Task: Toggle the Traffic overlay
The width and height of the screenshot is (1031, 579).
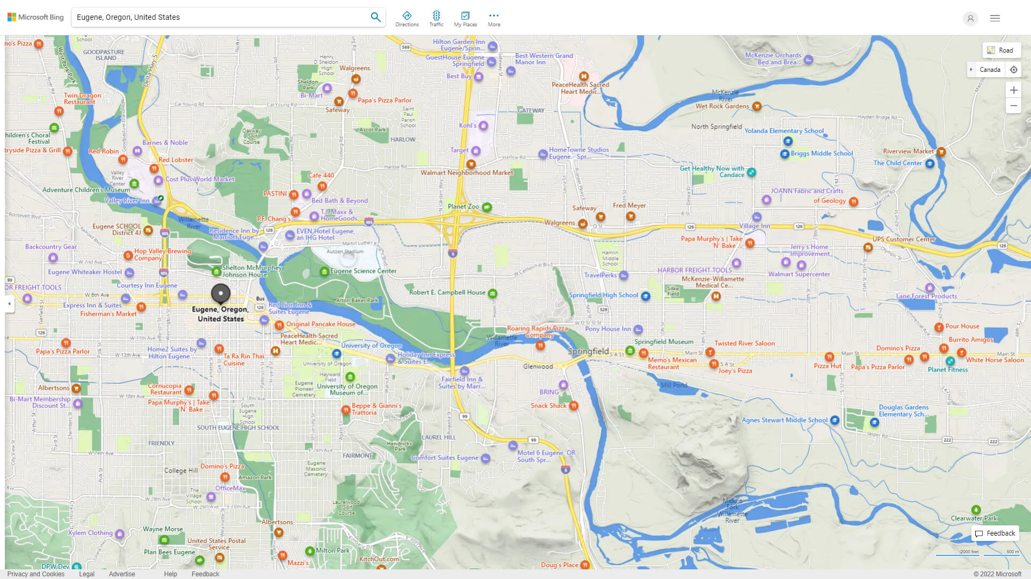Action: [x=436, y=18]
